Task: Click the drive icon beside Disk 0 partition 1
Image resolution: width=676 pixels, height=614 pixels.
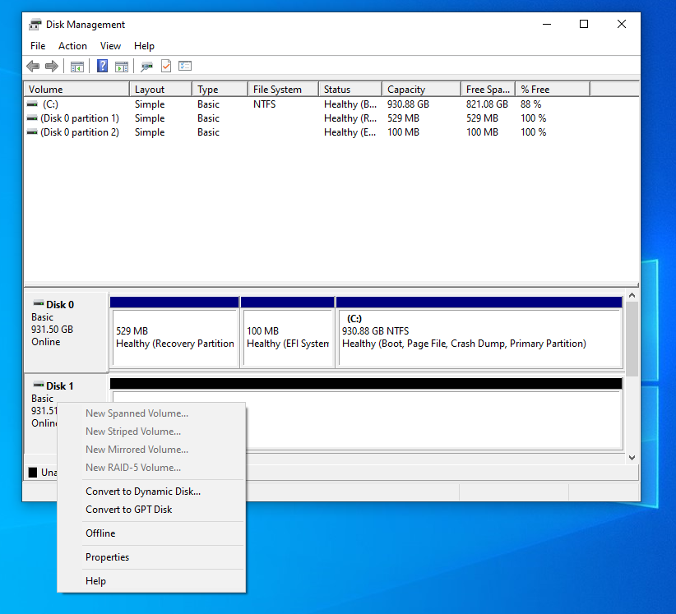Action: click(32, 118)
